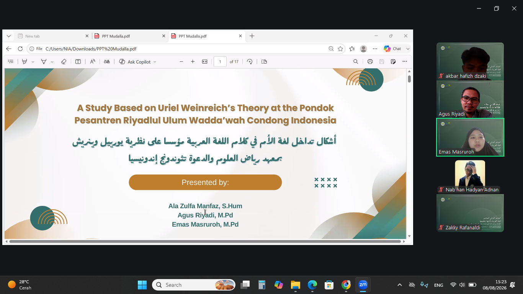Screen dimensions: 523x294
Task: Show hidden system tray icons
Action: click(399, 285)
